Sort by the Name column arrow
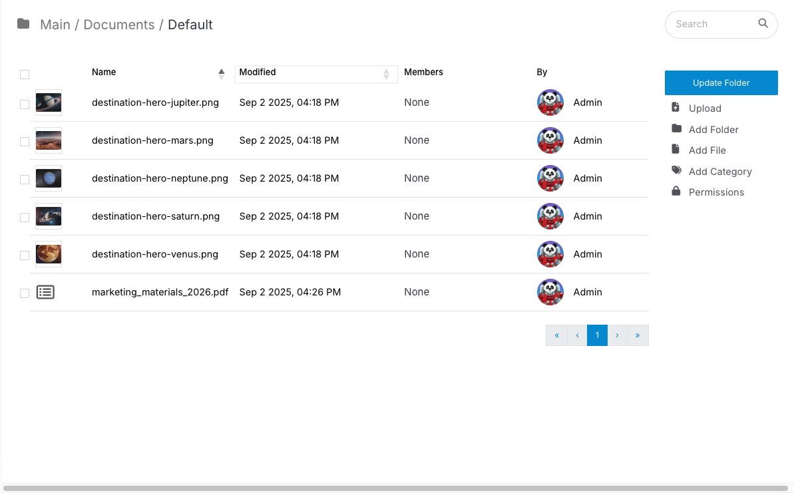The height and width of the screenshot is (493, 794). [x=221, y=74]
